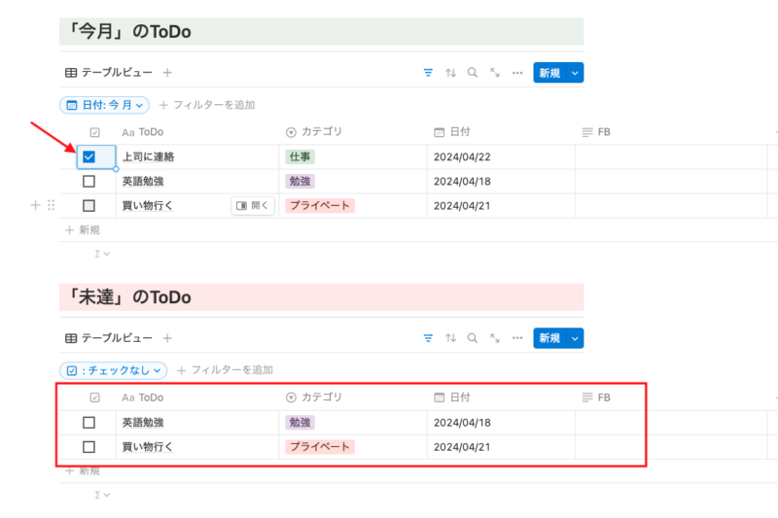Click 英語勉強 title in the 「未達」 table

143,423
